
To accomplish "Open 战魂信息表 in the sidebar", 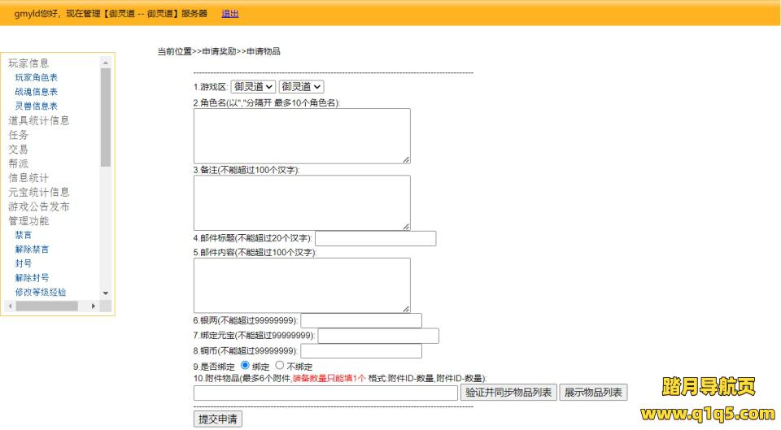I will click(x=36, y=92).
